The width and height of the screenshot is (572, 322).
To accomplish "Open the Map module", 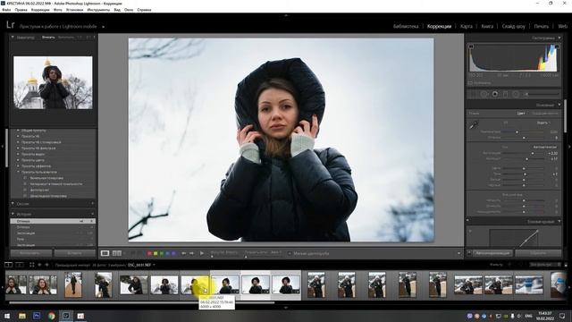I will [467, 26].
